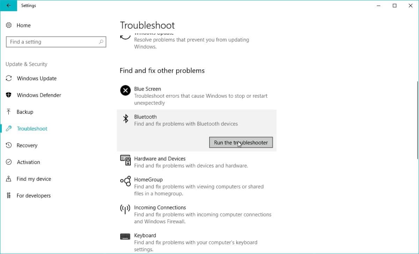The height and width of the screenshot is (254, 419).
Task: Close the Settings window
Action: pyautogui.click(x=411, y=6)
